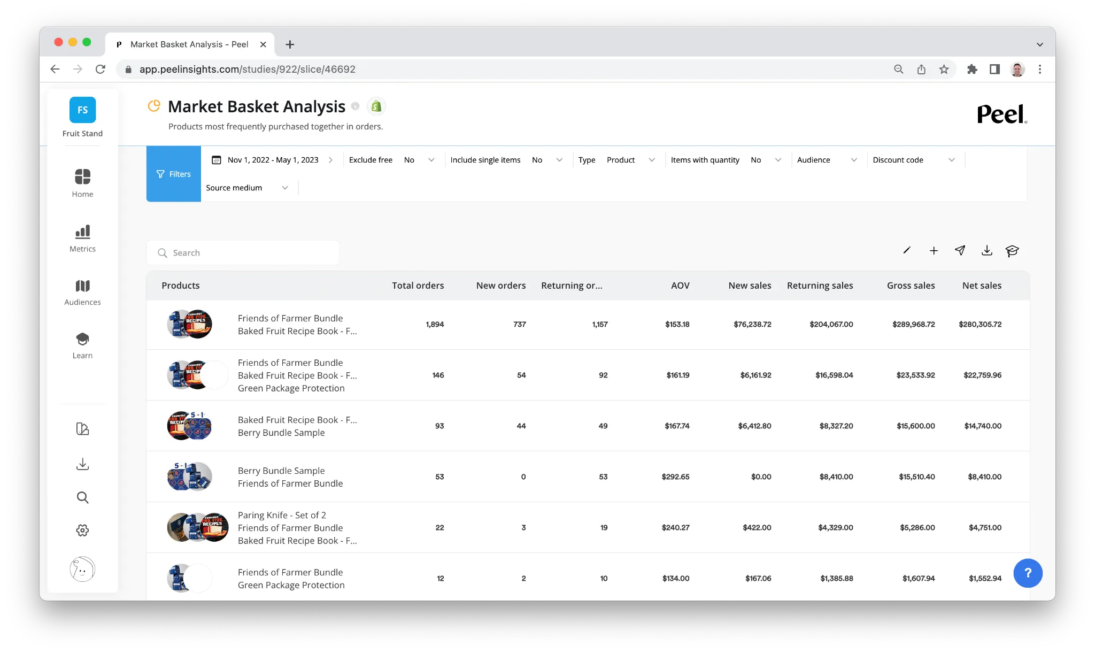Viewport: 1095px width, 653px height.
Task: Open settings gear in sidebar
Action: tap(82, 531)
